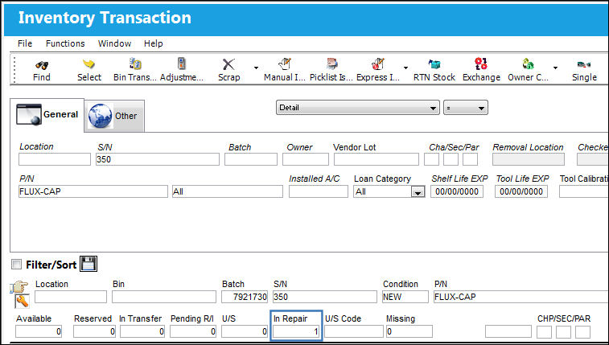Expand the Express Issue dropdown arrow

pos(406,68)
